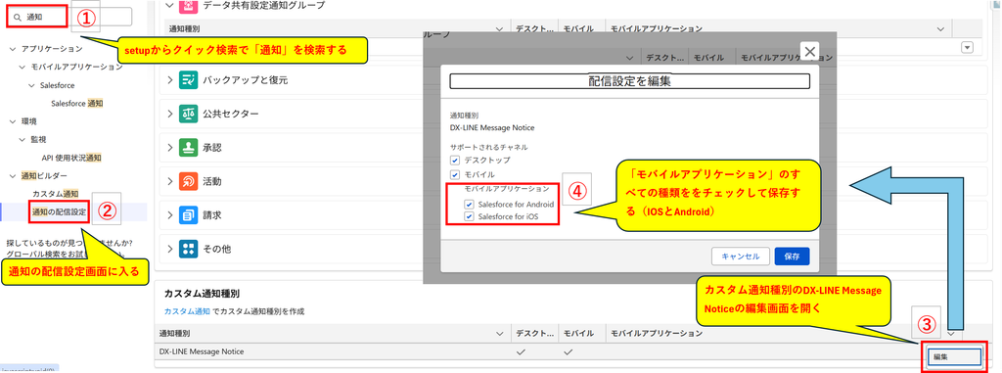
Task: Click the Backup and Restore (バックアップと復元) icon
Action: [189, 79]
